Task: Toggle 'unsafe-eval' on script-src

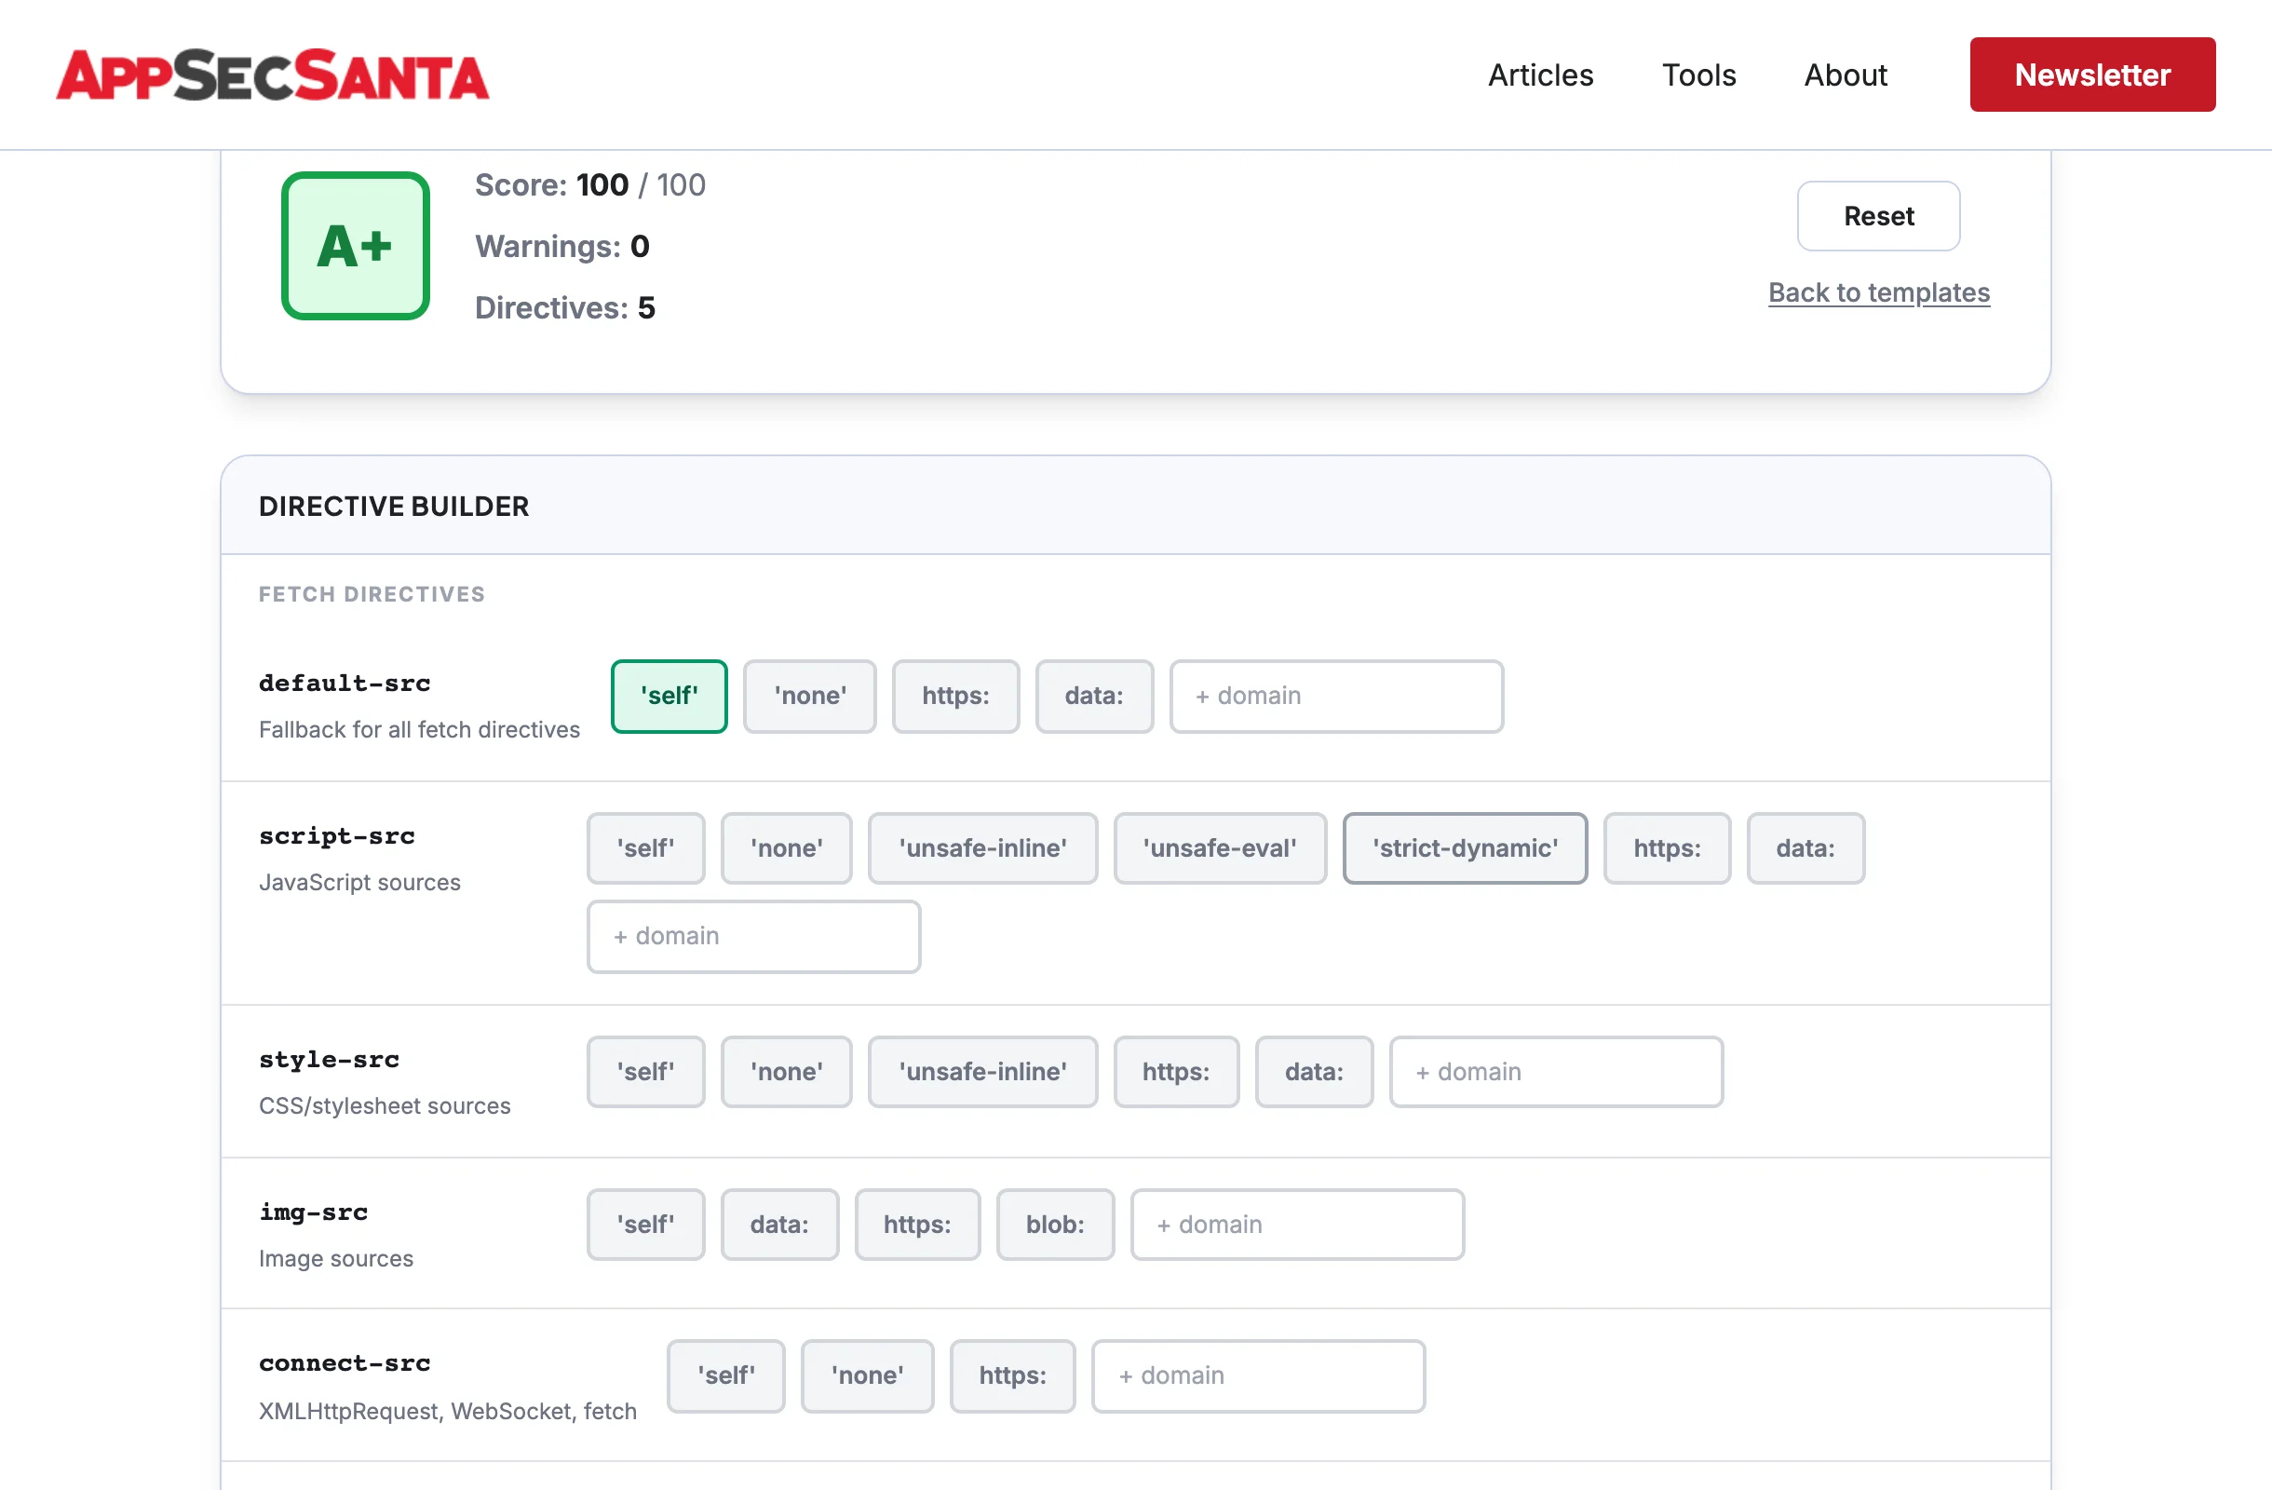Action: click(1219, 847)
